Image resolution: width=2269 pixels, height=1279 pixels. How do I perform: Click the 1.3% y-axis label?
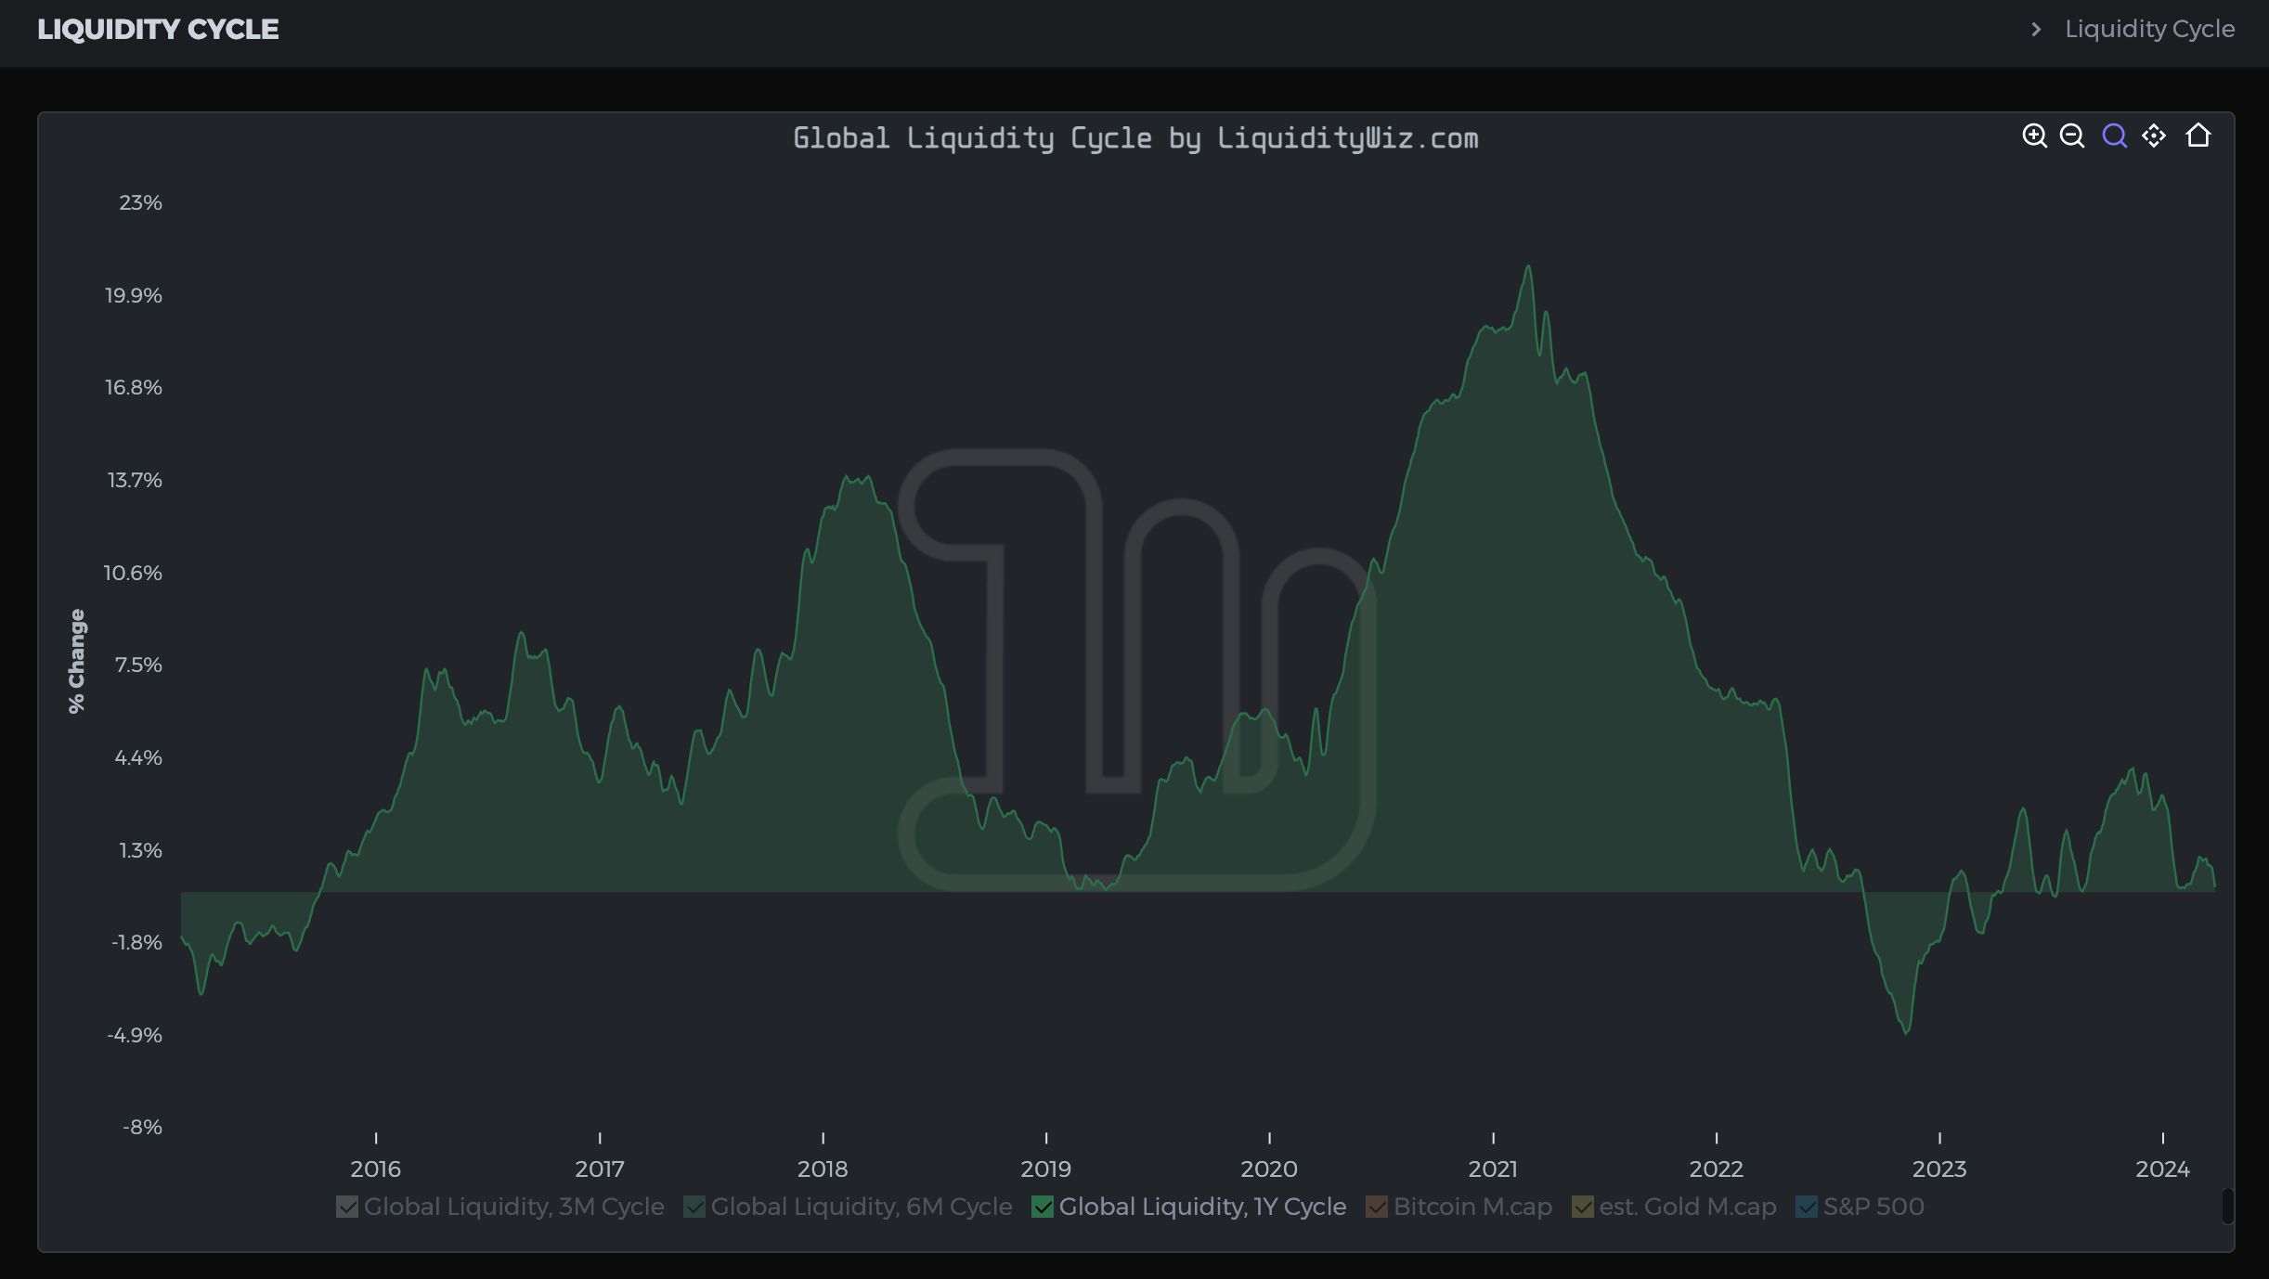pyautogui.click(x=140, y=850)
